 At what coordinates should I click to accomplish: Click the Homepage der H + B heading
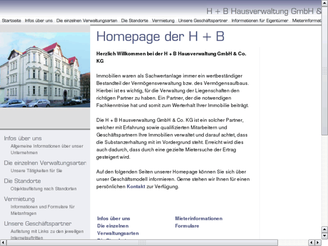coord(160,37)
